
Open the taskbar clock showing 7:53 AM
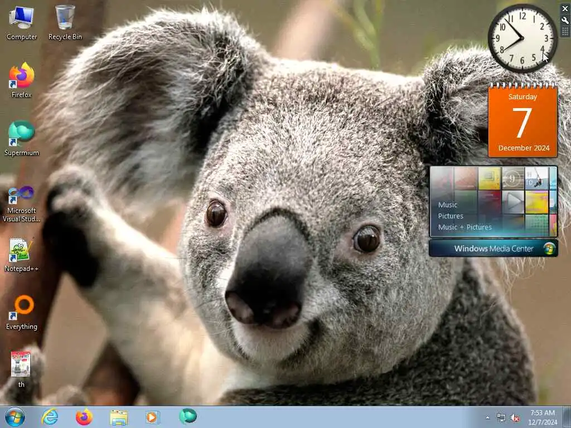543,417
